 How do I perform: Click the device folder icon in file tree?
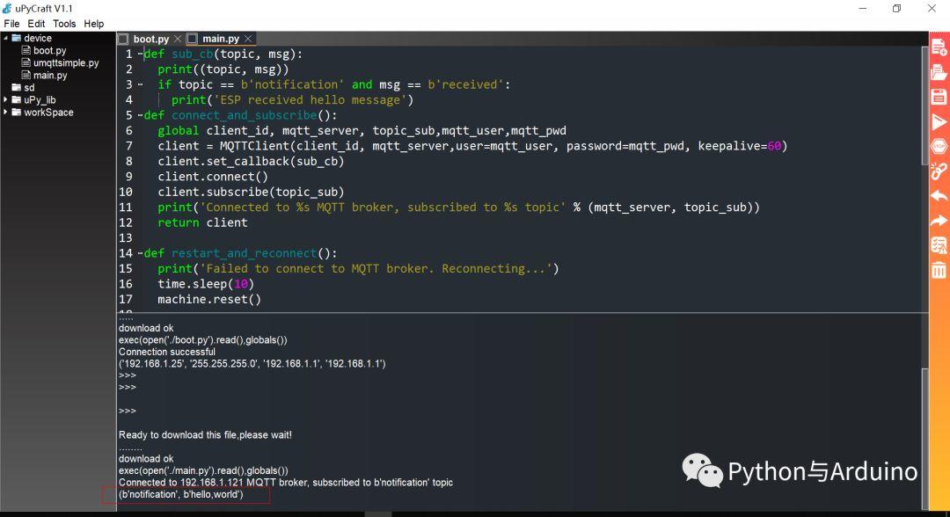coord(17,38)
